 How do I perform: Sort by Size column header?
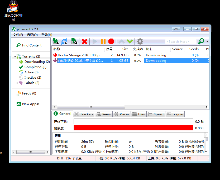click(x=122, y=49)
